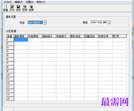
Task: Open the 编程(P) menu
Action: [19, 2]
